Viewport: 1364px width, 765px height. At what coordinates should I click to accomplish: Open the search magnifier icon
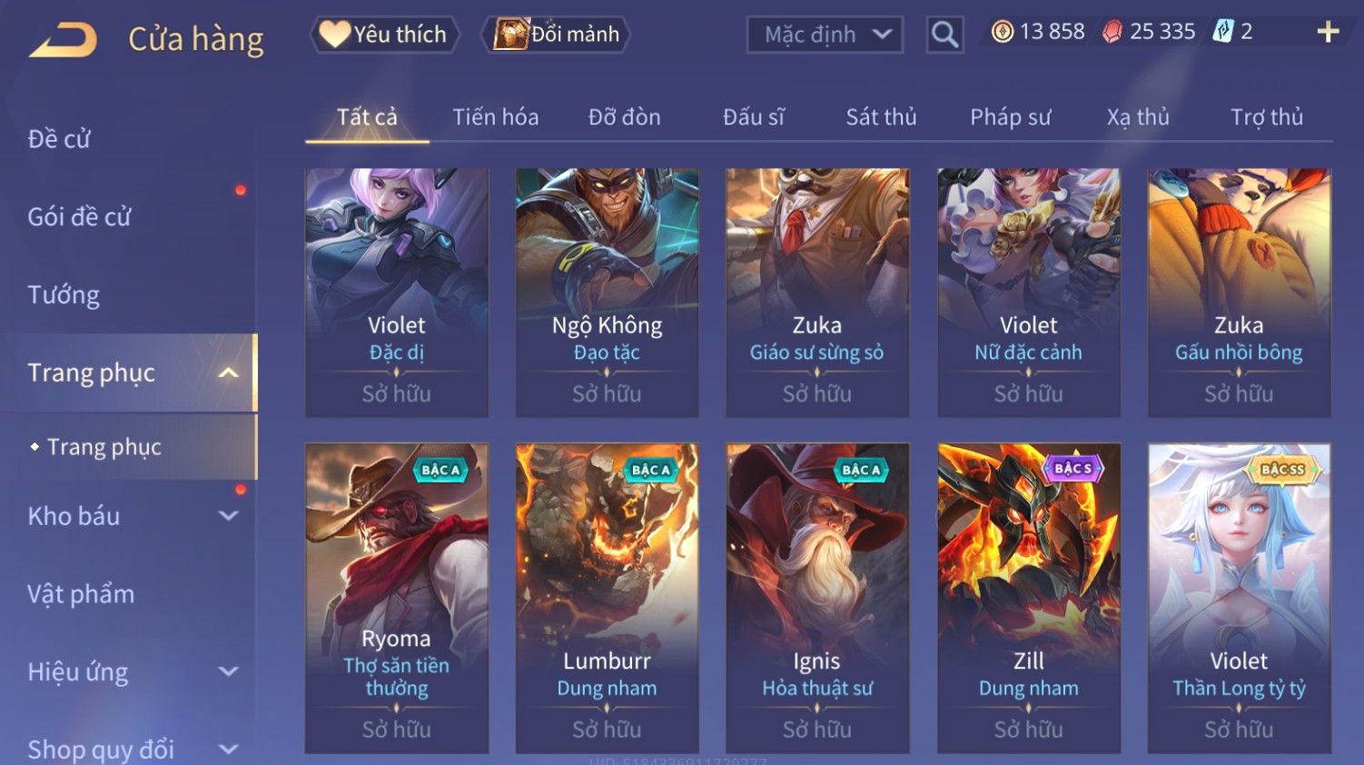click(944, 35)
